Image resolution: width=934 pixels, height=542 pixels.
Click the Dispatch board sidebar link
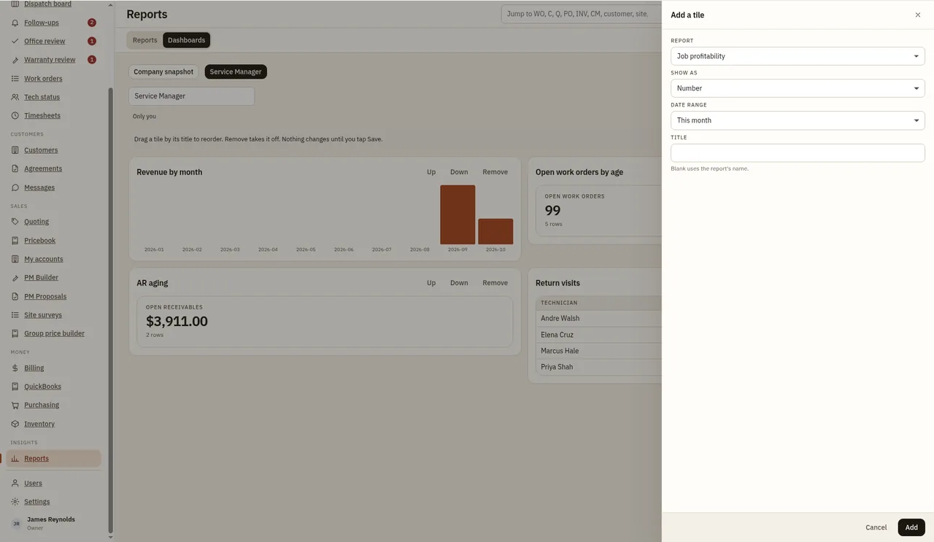pyautogui.click(x=47, y=4)
